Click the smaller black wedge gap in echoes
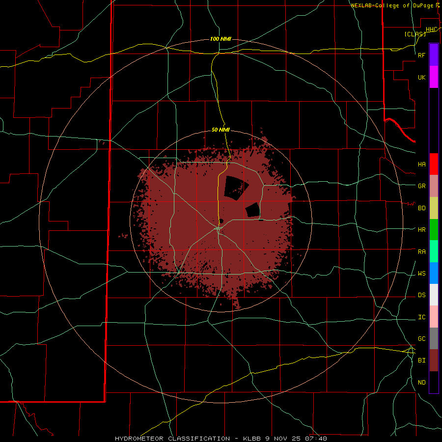This screenshot has width=442, height=442. click(x=253, y=210)
